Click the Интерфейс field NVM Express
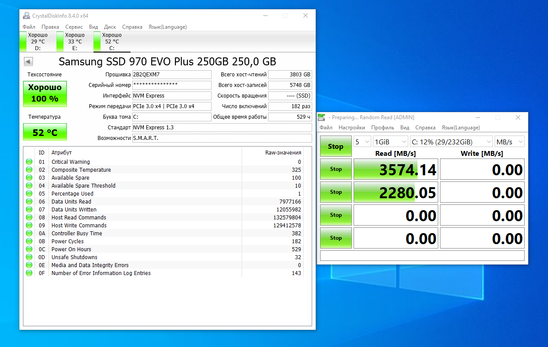 172,96
